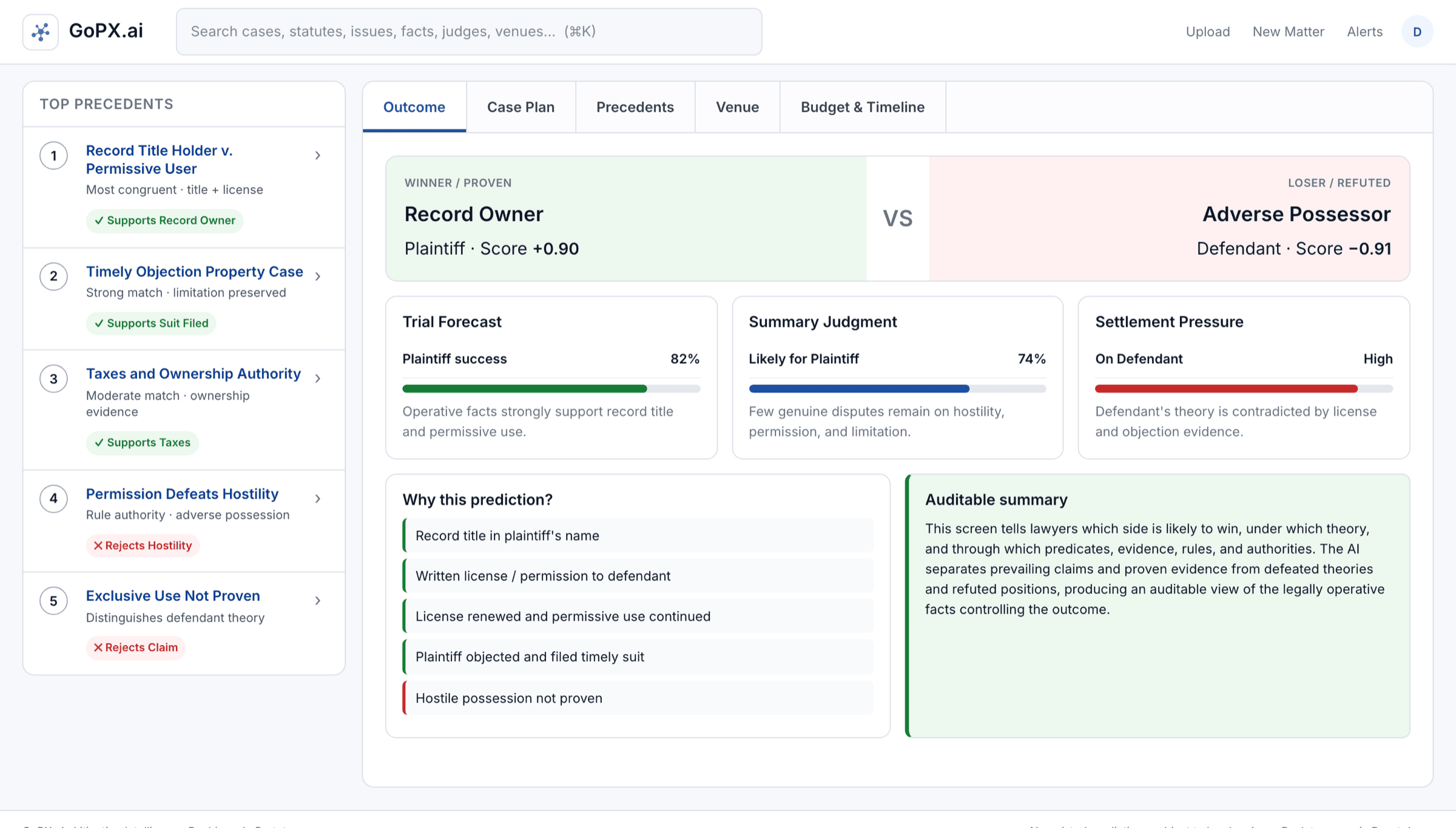Click the GoPX.ai logo icon
The width and height of the screenshot is (1456, 828).
click(x=41, y=32)
